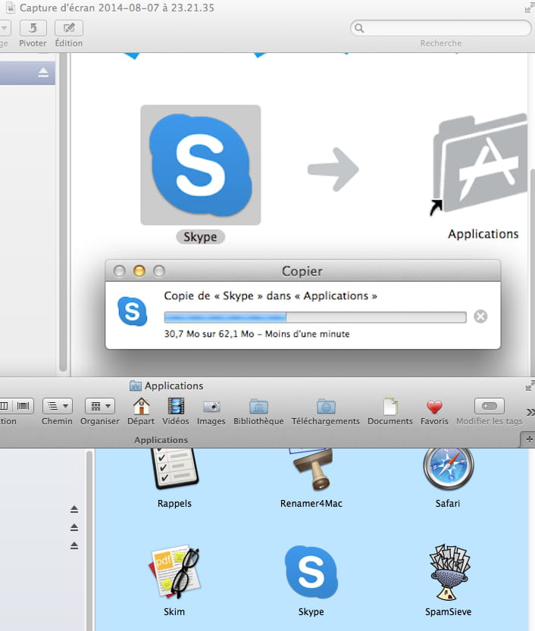
Task: Click Preview sidebar vertical scrollbar
Action: [x=63, y=212]
